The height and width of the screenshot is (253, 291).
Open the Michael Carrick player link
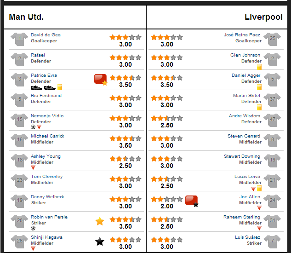[x=47, y=136]
